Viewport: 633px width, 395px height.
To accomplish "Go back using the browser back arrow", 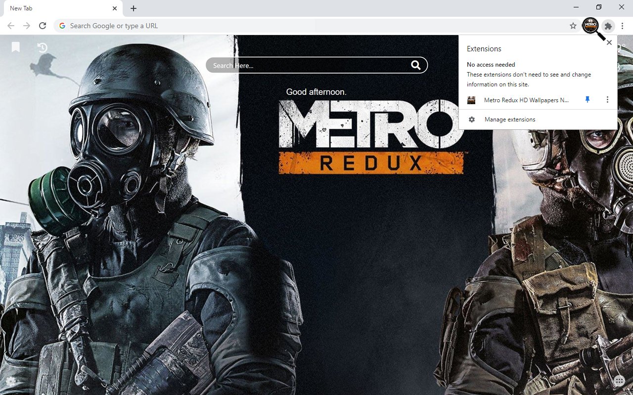I will point(11,26).
